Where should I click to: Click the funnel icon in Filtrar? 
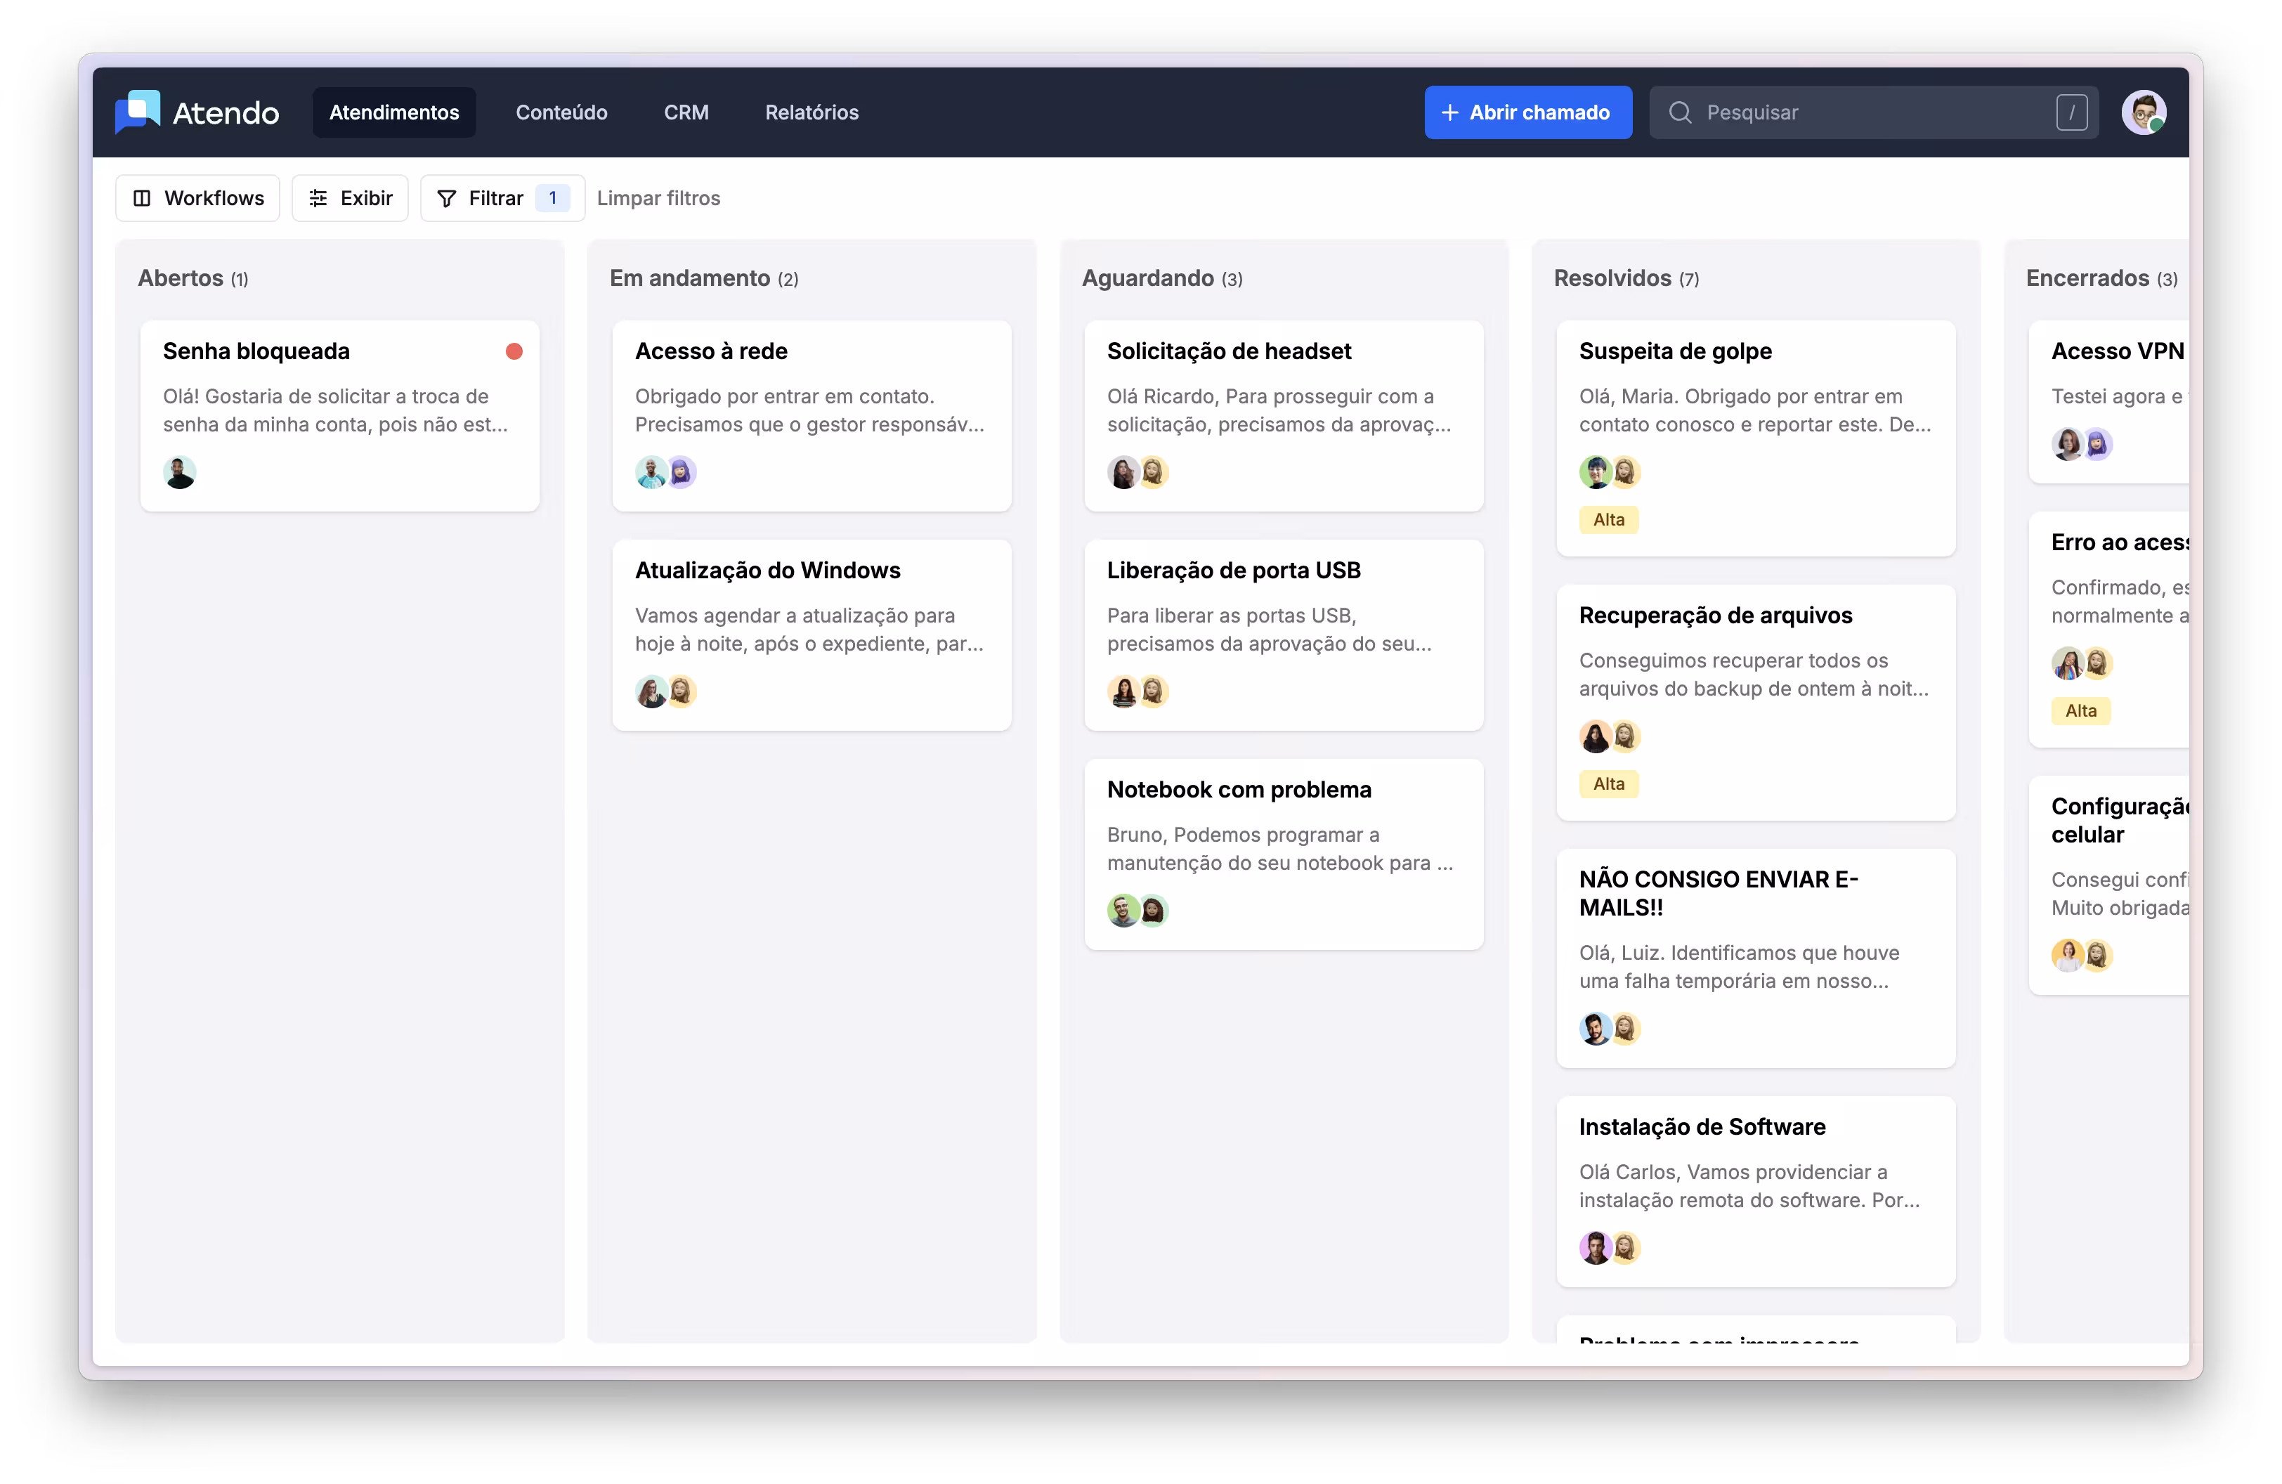[446, 198]
